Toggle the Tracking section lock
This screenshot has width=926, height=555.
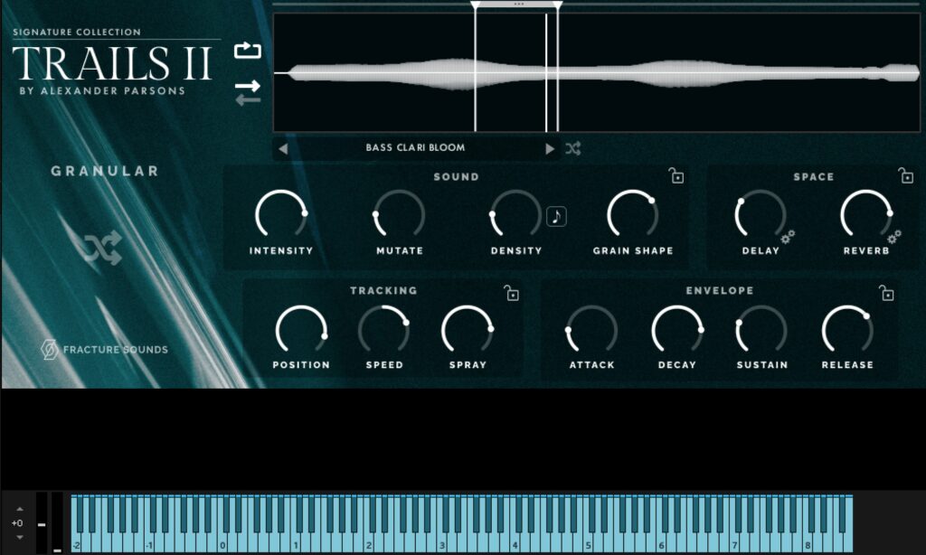512,293
